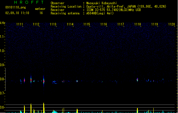Click the 1120 time axis marker

click(x=171, y=24)
